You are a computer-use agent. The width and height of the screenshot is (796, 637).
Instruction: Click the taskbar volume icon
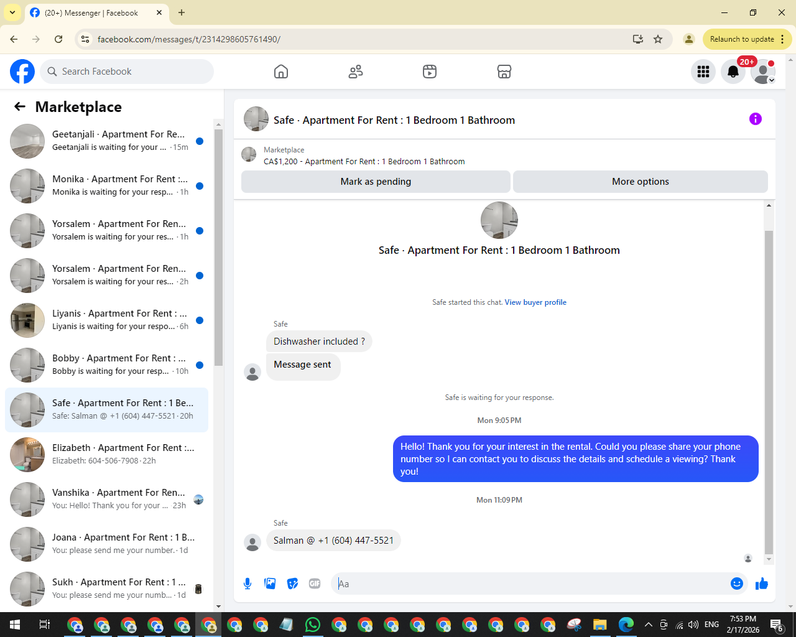693,625
